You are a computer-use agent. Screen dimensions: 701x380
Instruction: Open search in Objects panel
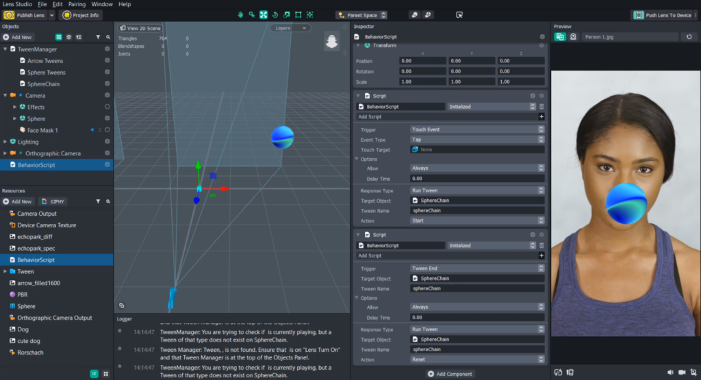(x=107, y=37)
